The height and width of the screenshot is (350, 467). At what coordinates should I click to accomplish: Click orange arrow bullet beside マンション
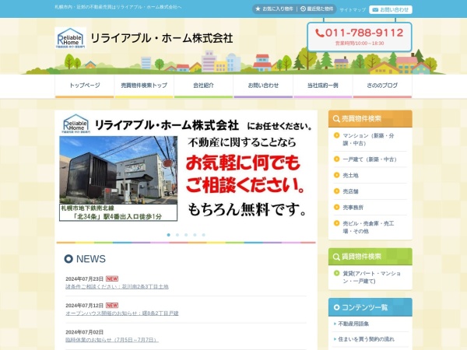[x=336, y=135]
